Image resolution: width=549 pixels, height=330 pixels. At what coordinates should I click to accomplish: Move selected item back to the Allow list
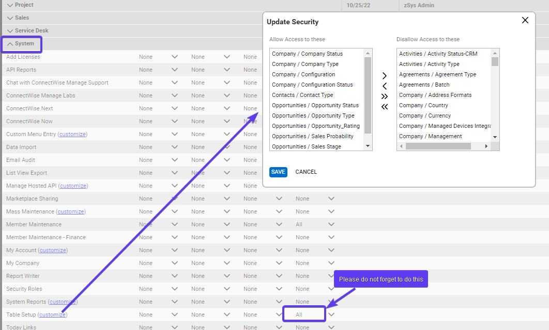pos(384,86)
